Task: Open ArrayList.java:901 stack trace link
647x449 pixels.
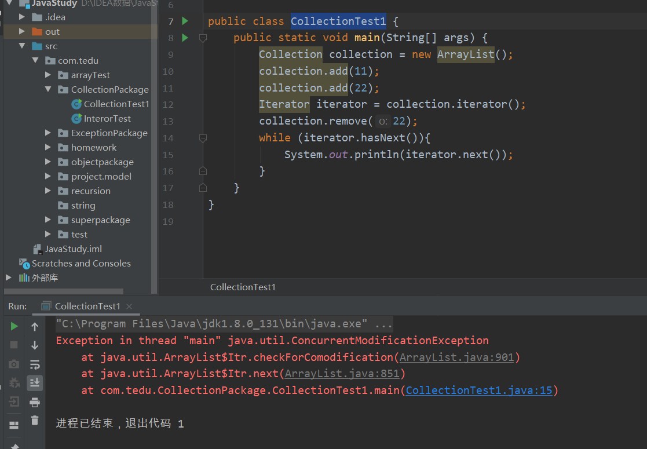Action: tap(456, 357)
